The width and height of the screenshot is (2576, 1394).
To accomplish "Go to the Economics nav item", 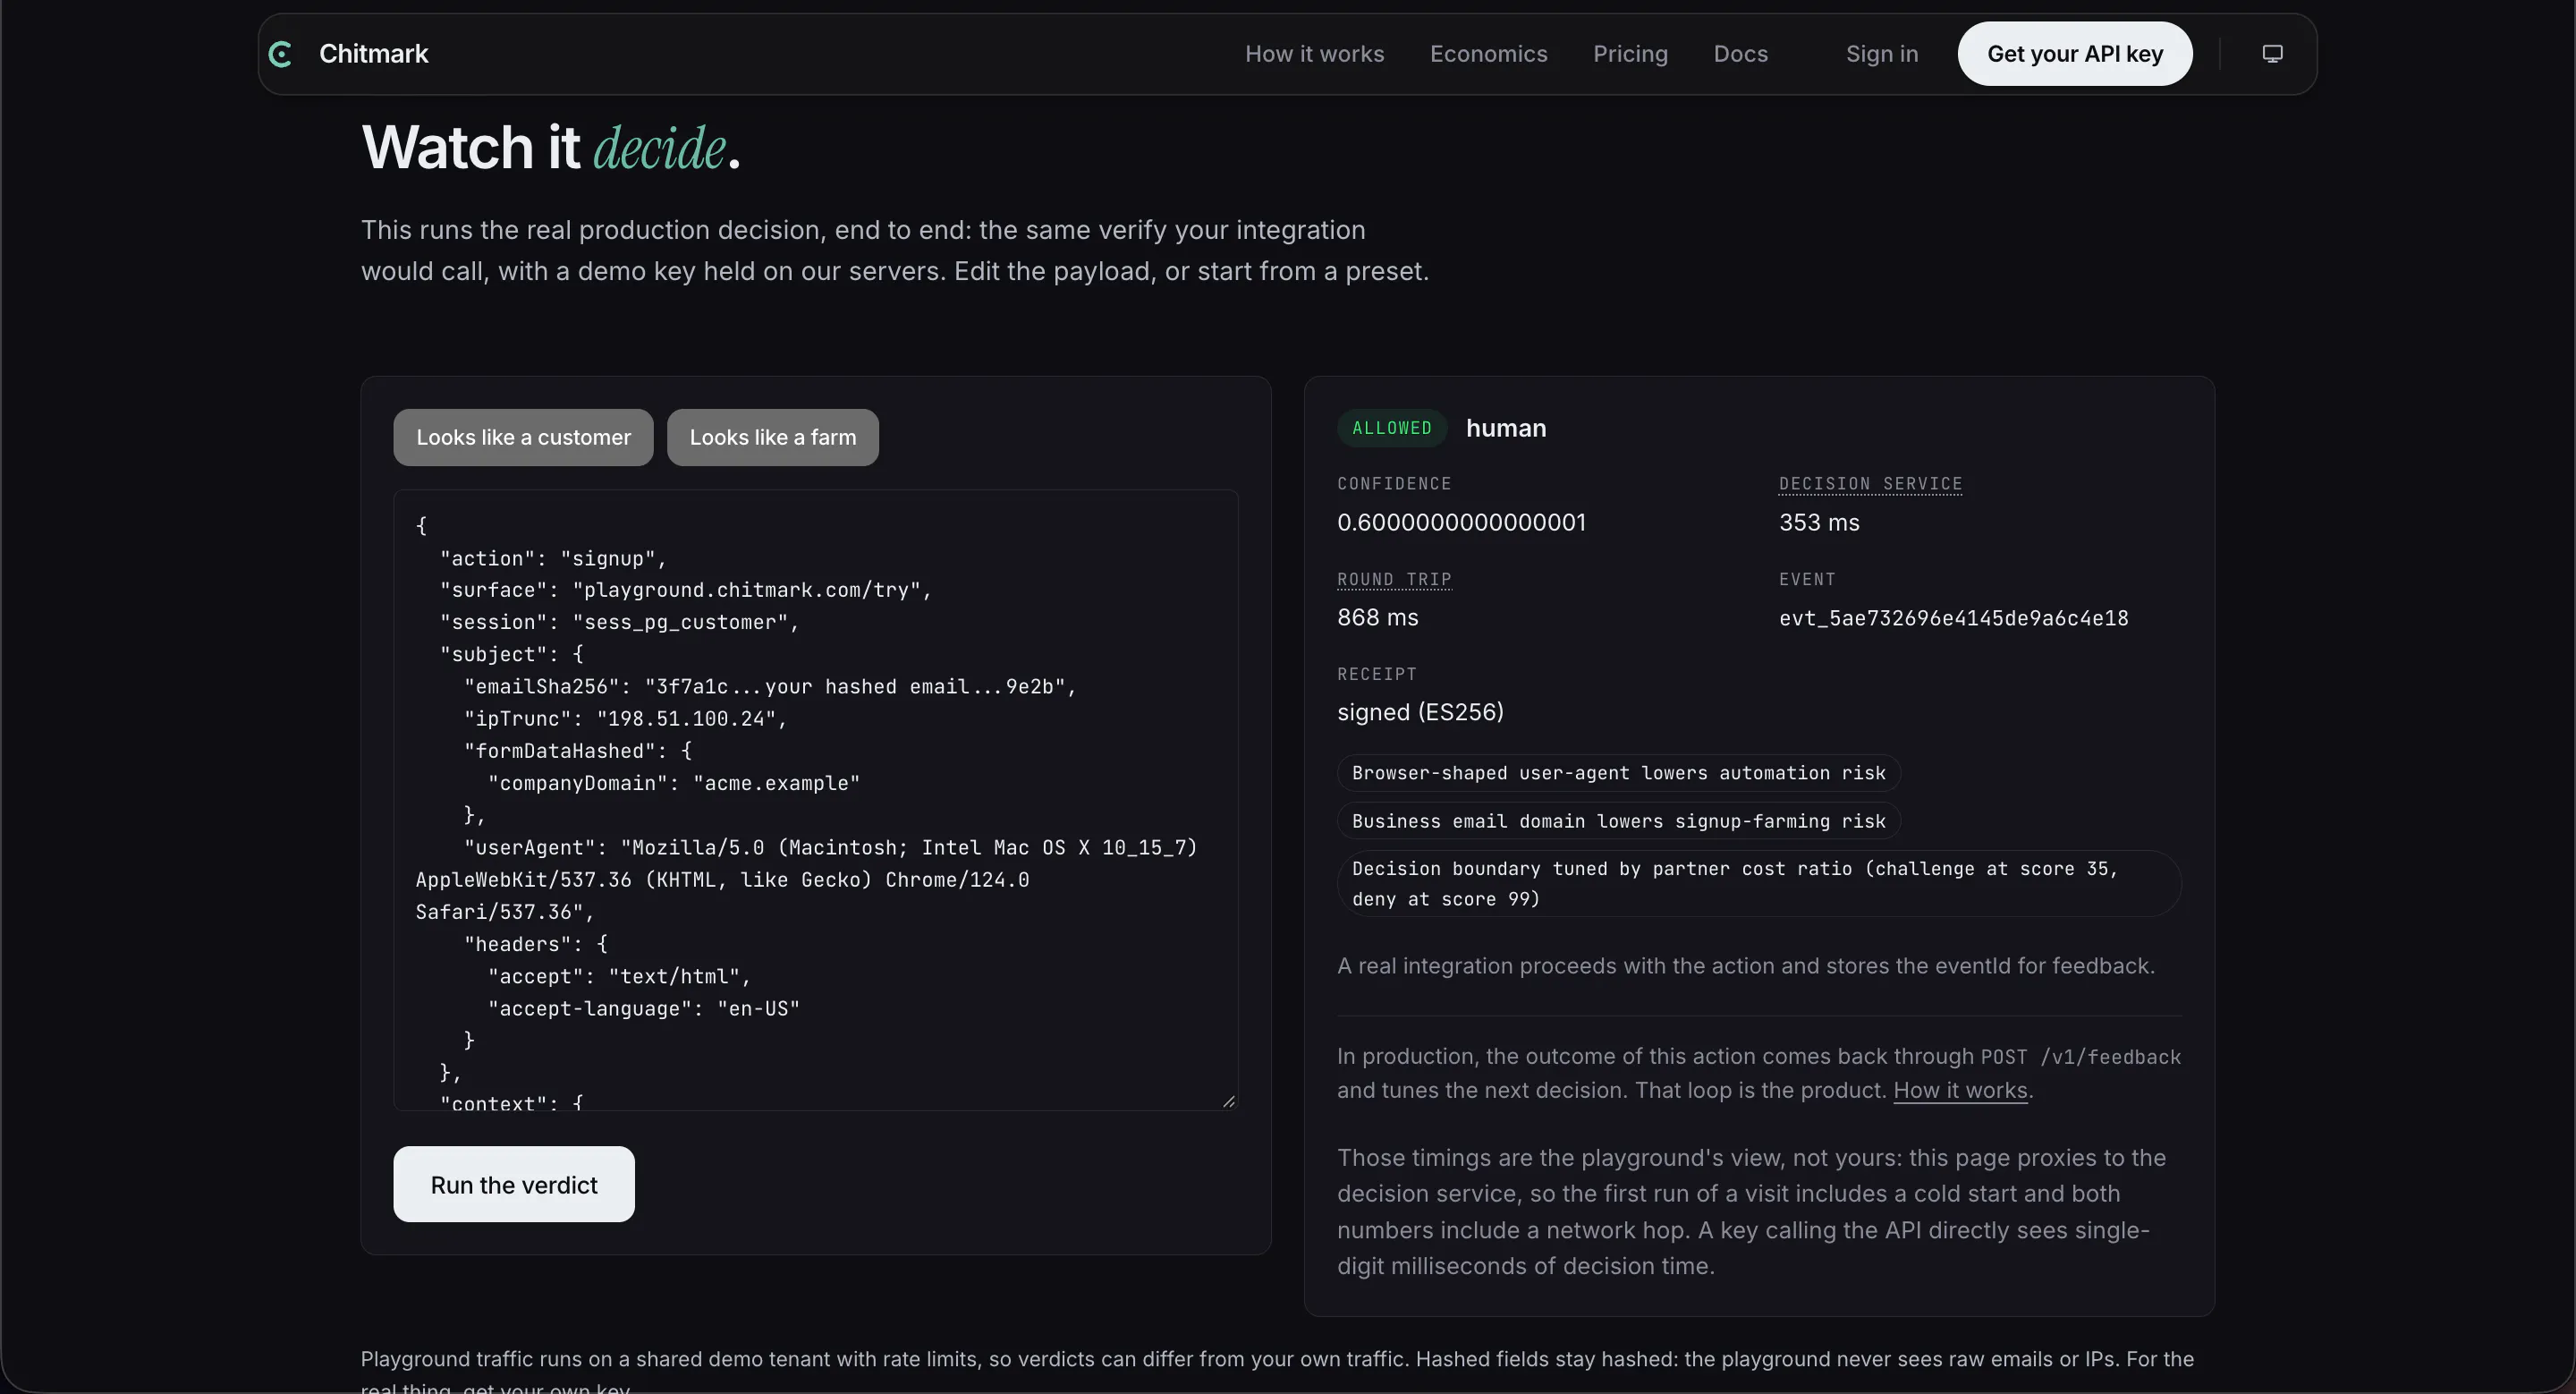I will click(1488, 54).
